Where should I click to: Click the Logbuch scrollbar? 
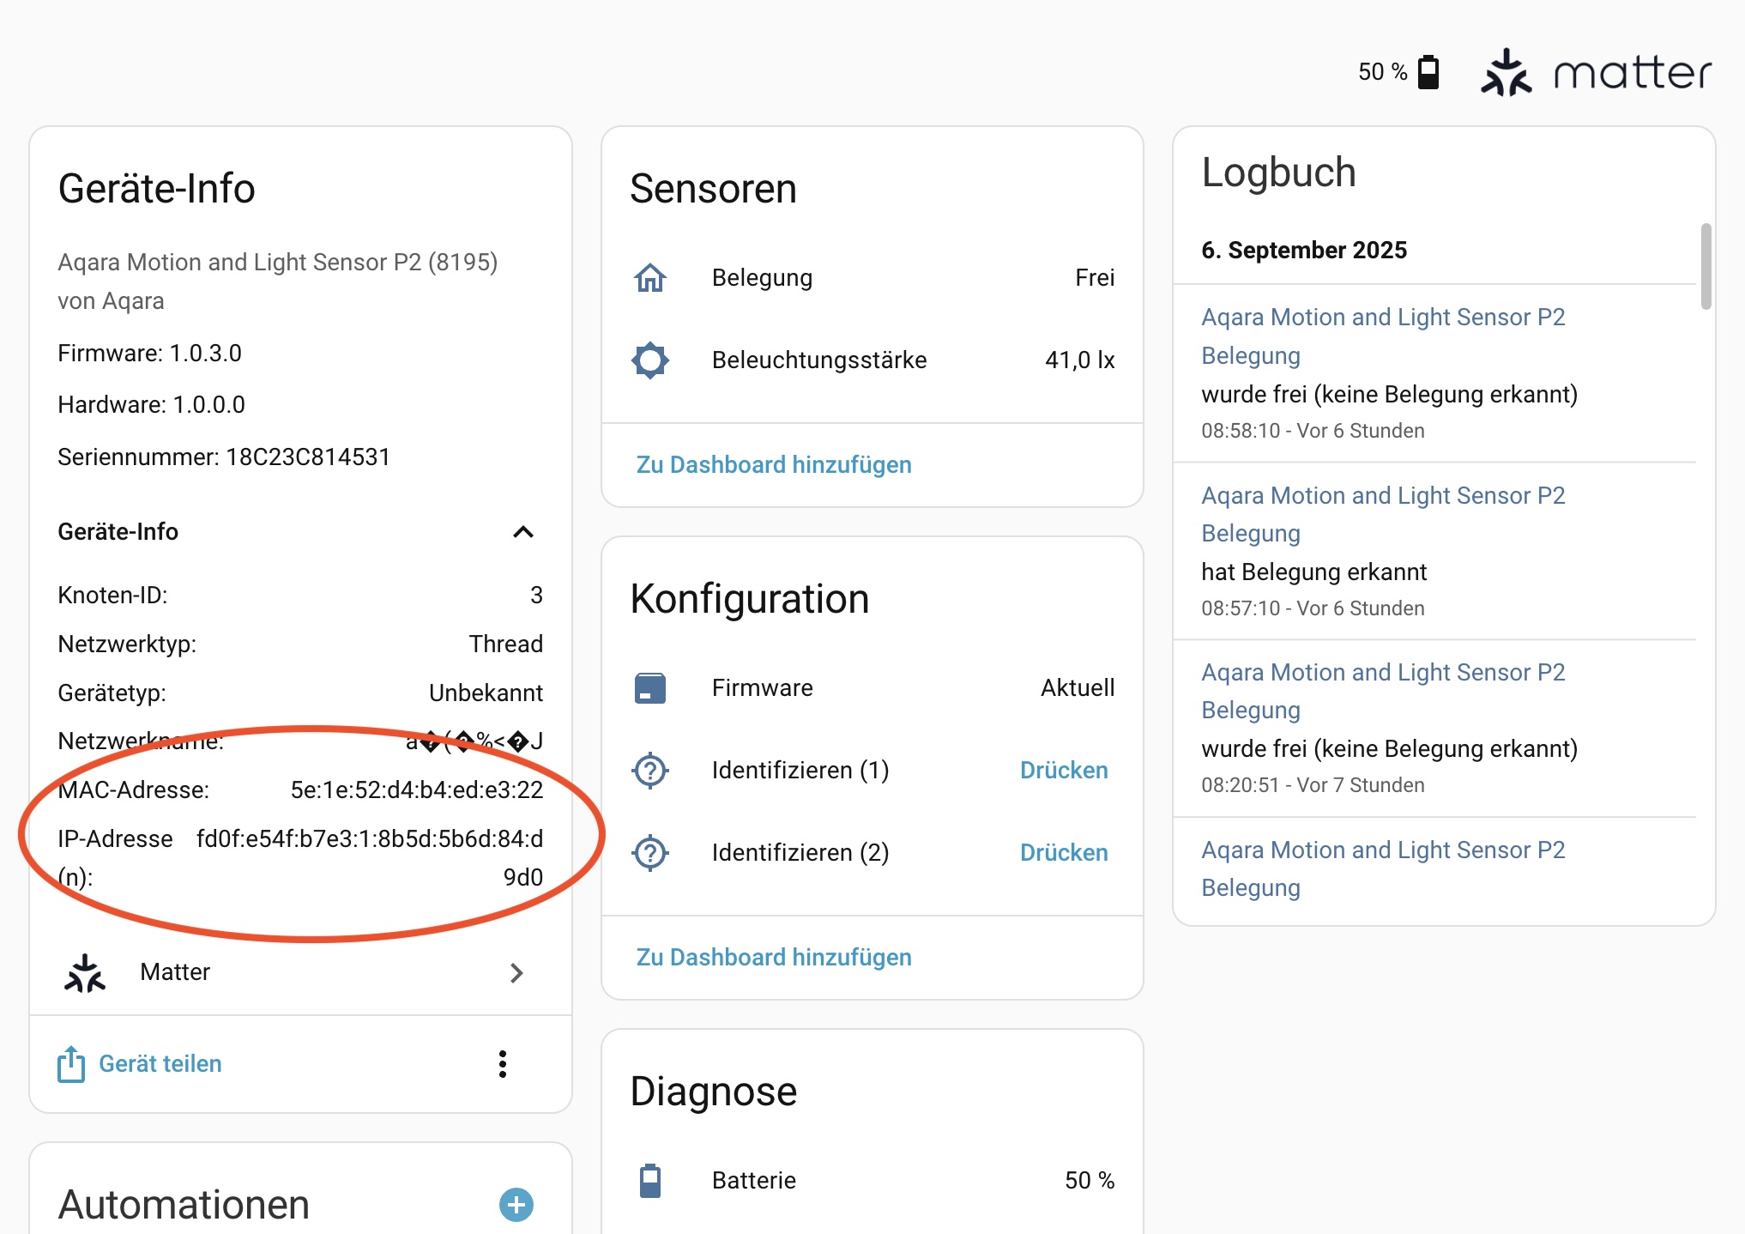[x=1706, y=266]
